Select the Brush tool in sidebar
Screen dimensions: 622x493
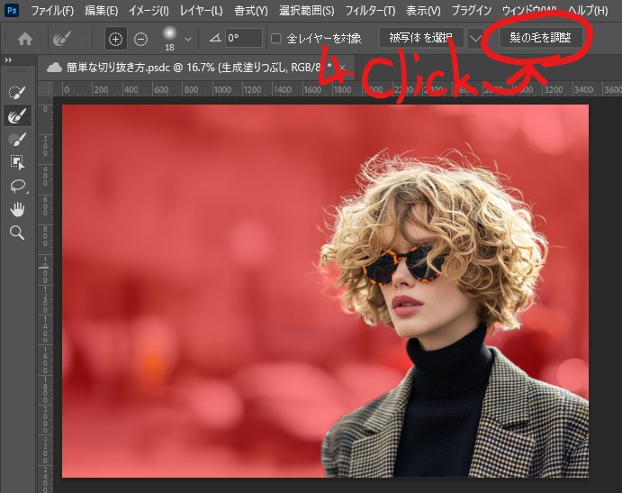(x=17, y=140)
